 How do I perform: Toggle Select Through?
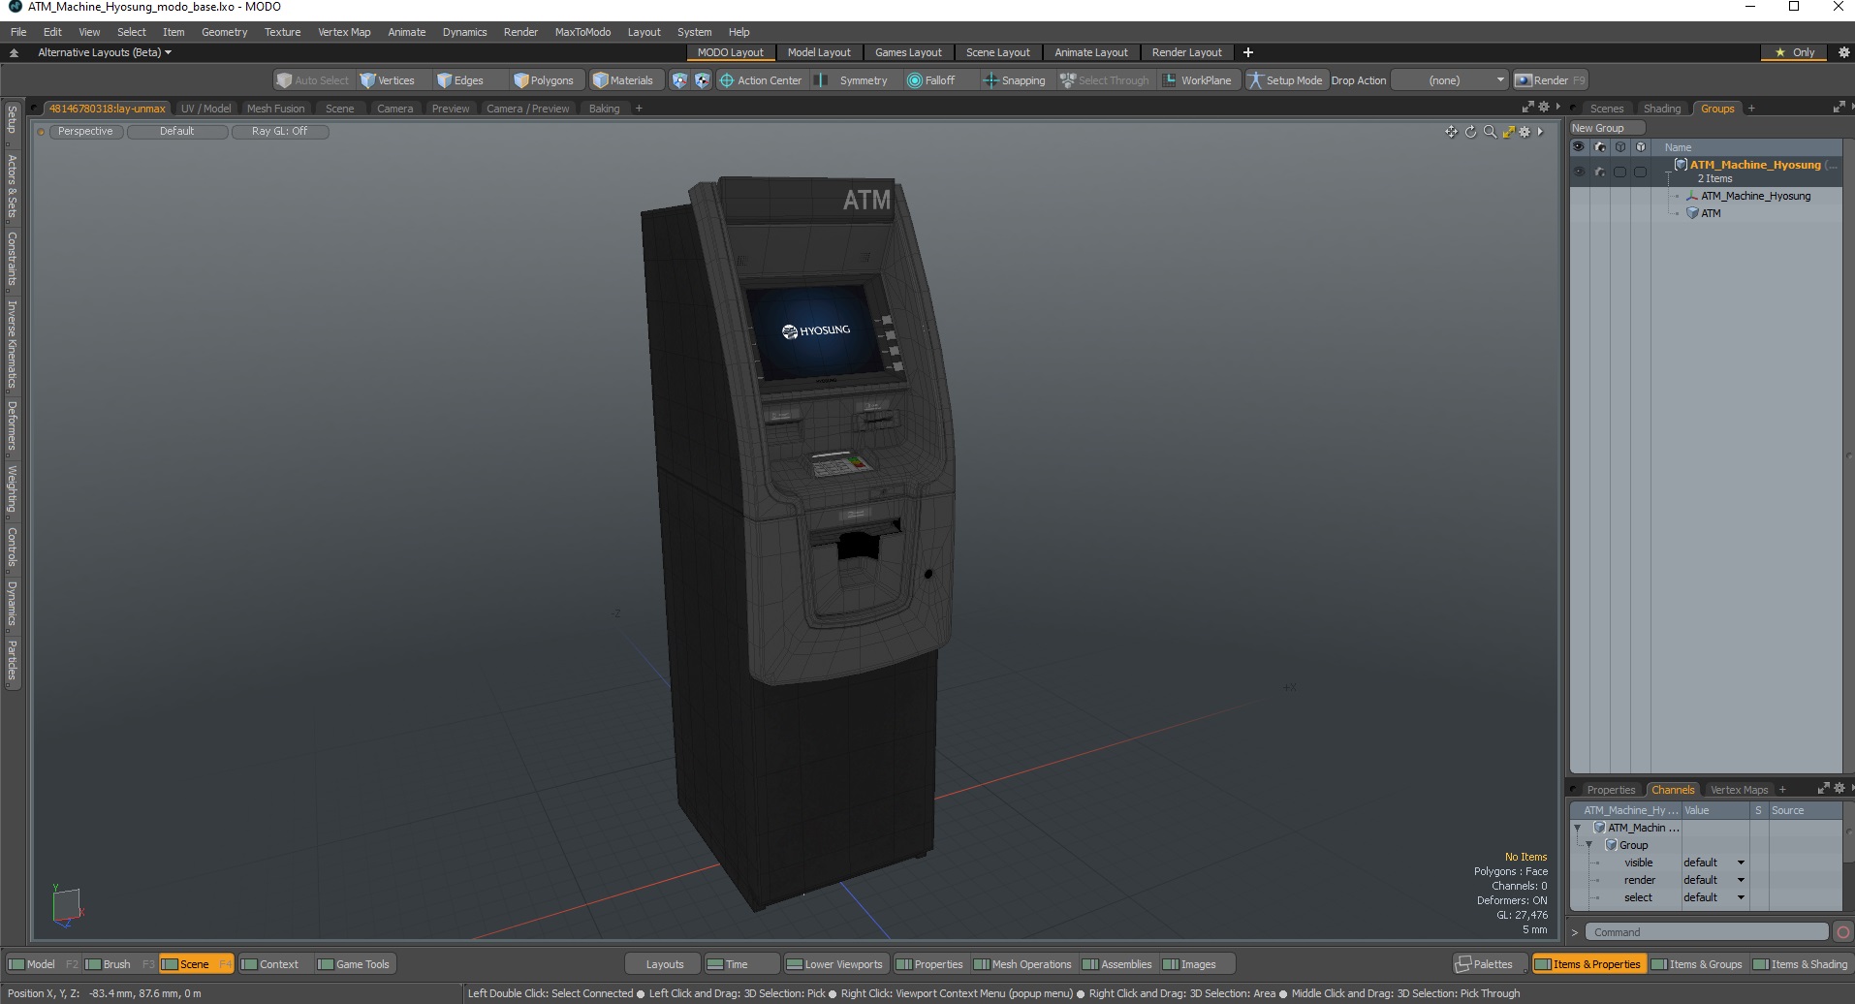[1104, 80]
